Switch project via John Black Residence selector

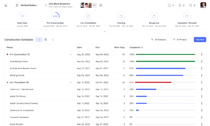click(46, 5)
